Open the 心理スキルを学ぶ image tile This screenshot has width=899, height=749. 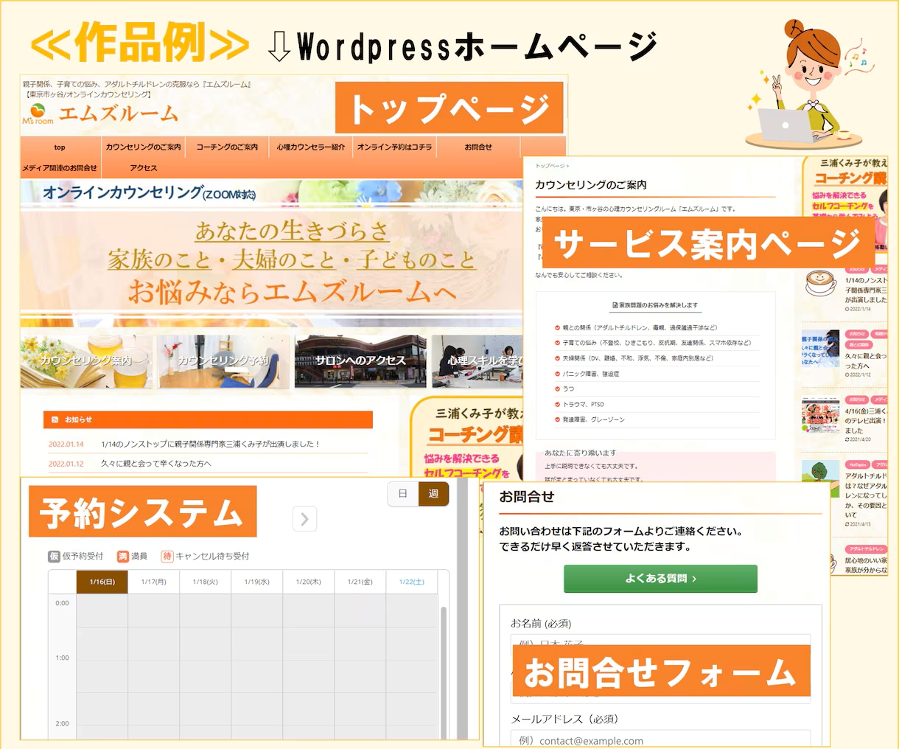[478, 360]
